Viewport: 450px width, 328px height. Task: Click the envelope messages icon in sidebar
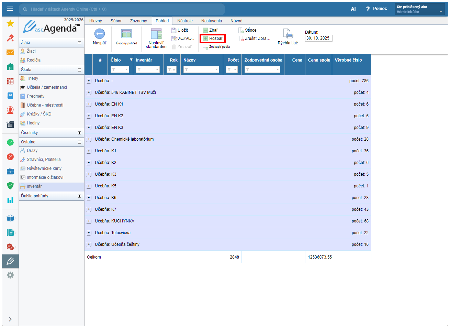point(10,52)
